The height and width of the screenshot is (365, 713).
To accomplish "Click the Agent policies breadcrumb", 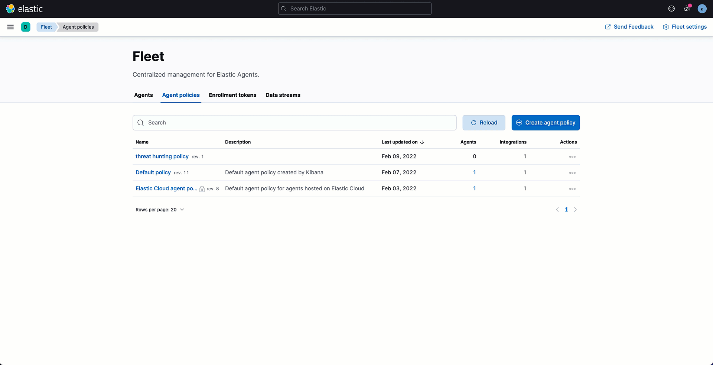I will tap(78, 27).
